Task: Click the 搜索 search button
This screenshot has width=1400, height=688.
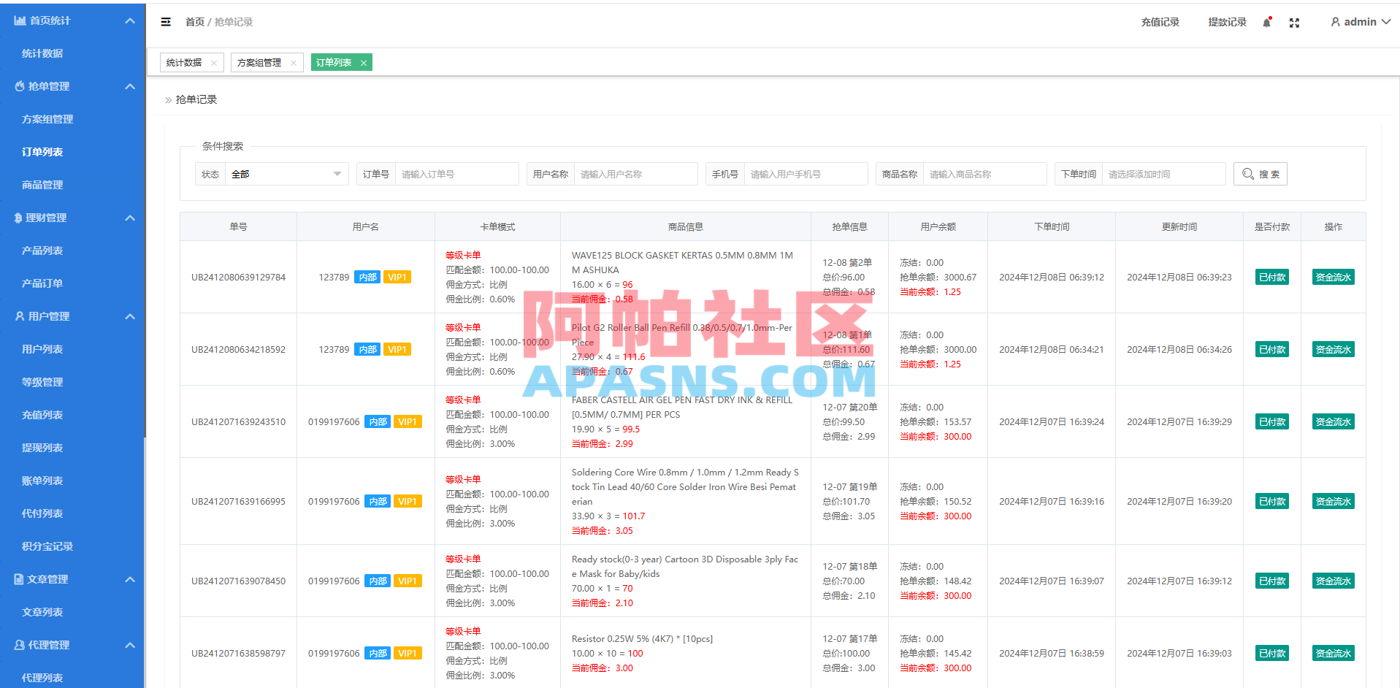Action: coord(1260,174)
